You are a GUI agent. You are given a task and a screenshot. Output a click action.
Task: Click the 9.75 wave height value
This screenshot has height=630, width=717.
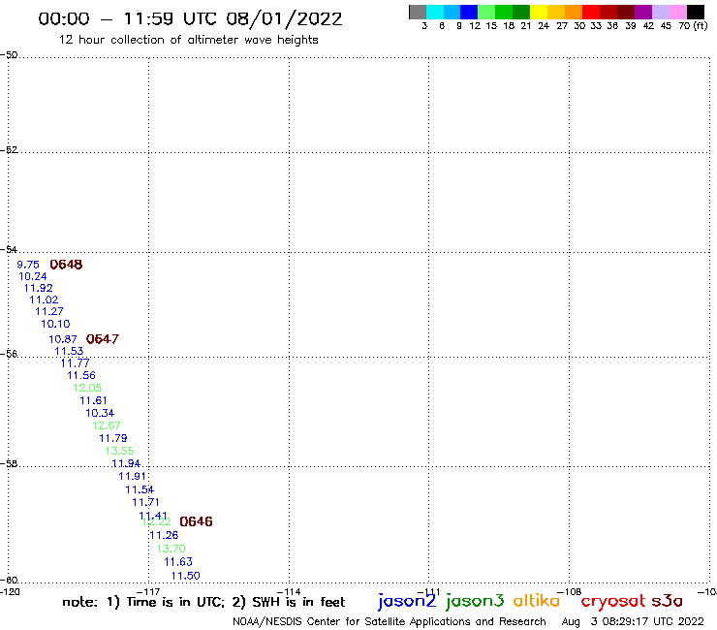pos(28,265)
